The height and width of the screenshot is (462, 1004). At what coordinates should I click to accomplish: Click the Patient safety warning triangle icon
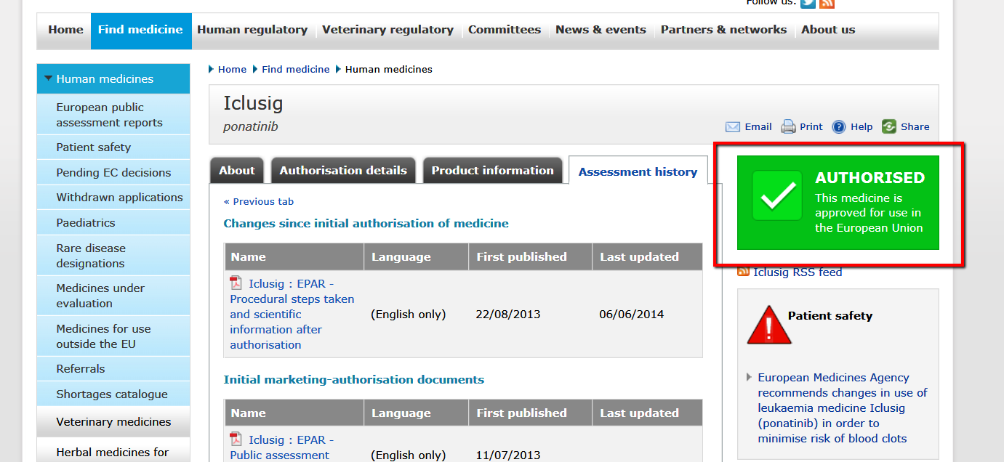point(768,325)
